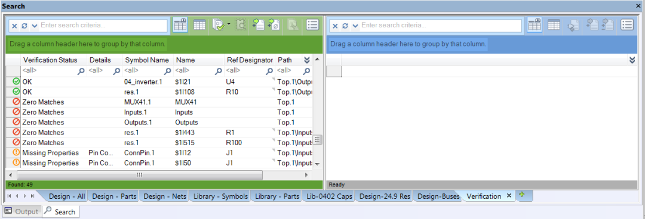The image size is (645, 219).
Task: Open Path column filter magnifier
Action: [x=306, y=71]
